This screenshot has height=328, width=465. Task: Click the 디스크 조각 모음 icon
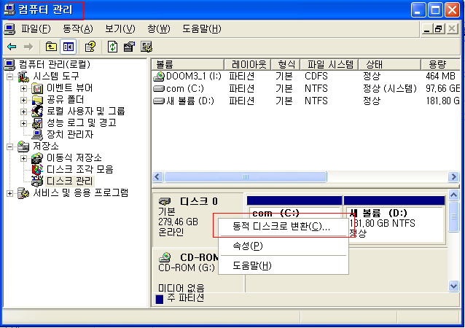pyautogui.click(x=37, y=170)
